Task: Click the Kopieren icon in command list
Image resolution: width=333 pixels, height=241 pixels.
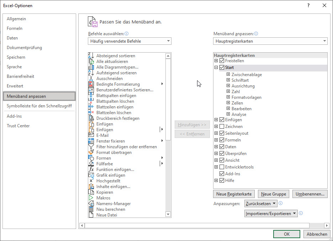Action: pyautogui.click(x=91, y=192)
